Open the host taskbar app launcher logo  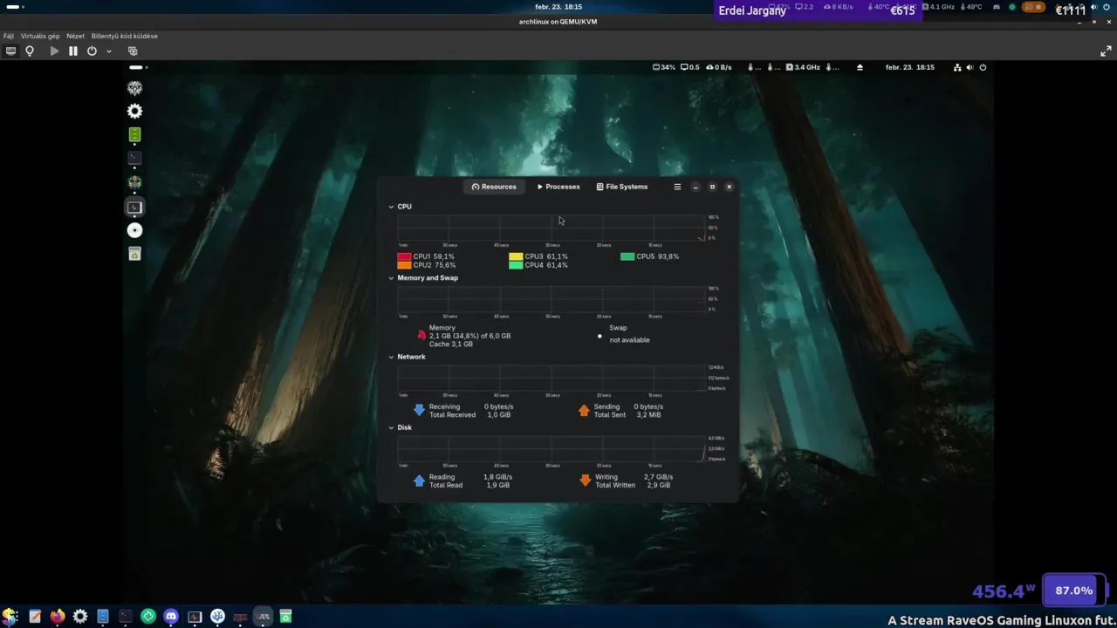click(x=10, y=617)
